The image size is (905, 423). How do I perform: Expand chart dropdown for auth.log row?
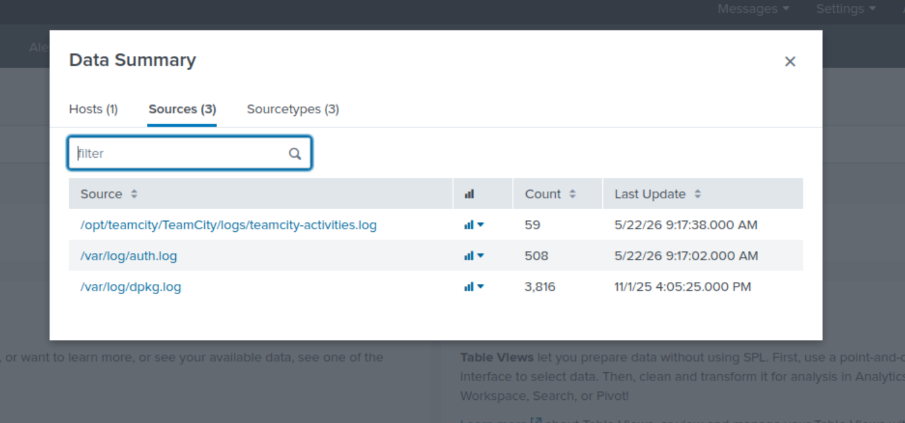tap(473, 256)
